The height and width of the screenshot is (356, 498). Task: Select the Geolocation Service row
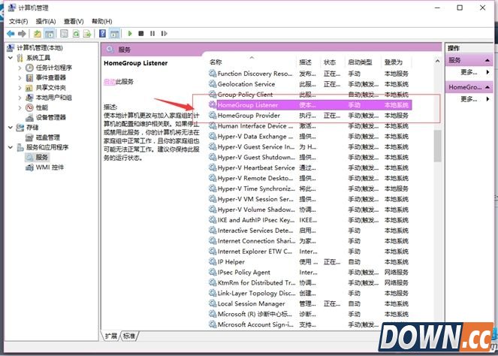pyautogui.click(x=310, y=84)
